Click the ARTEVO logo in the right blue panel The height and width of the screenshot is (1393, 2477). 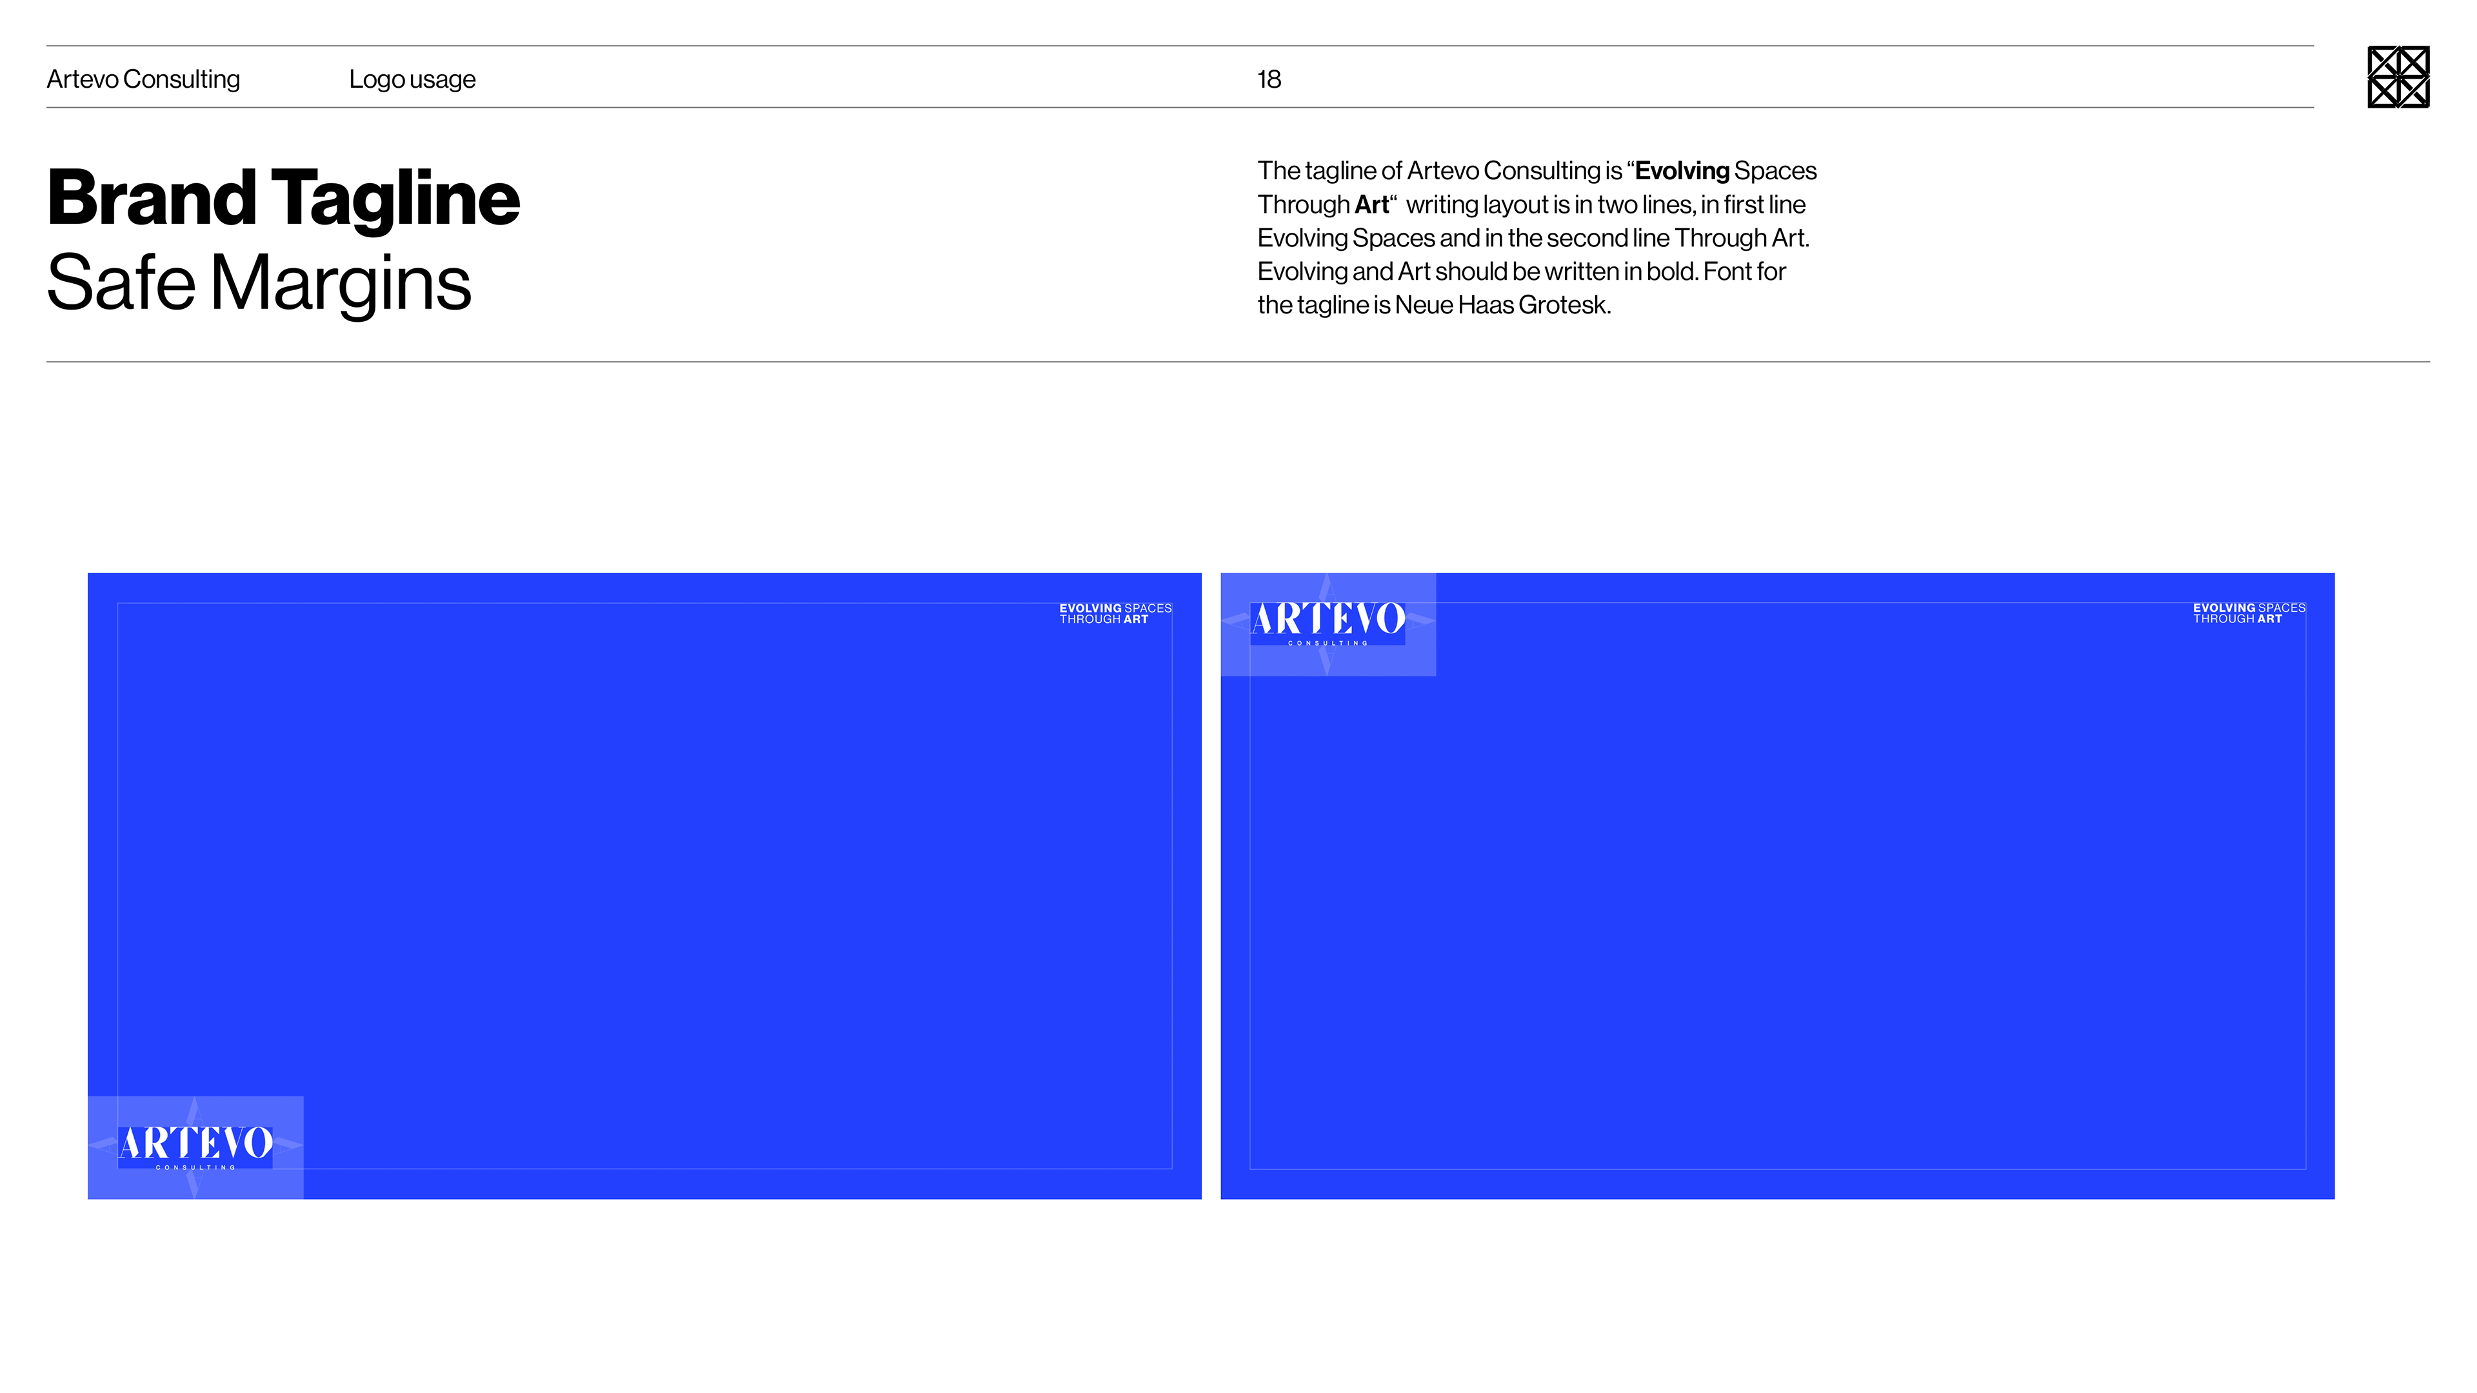(1328, 618)
